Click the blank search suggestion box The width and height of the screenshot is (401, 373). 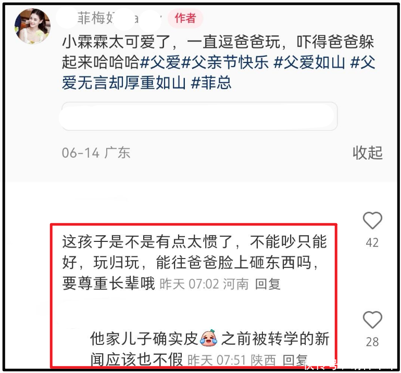(199, 116)
